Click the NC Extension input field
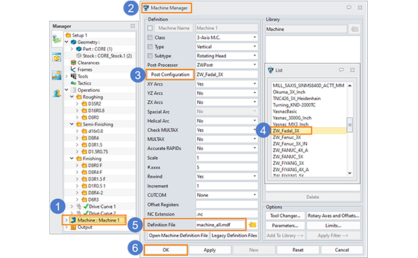This screenshot has width=418, height=258. (226, 214)
